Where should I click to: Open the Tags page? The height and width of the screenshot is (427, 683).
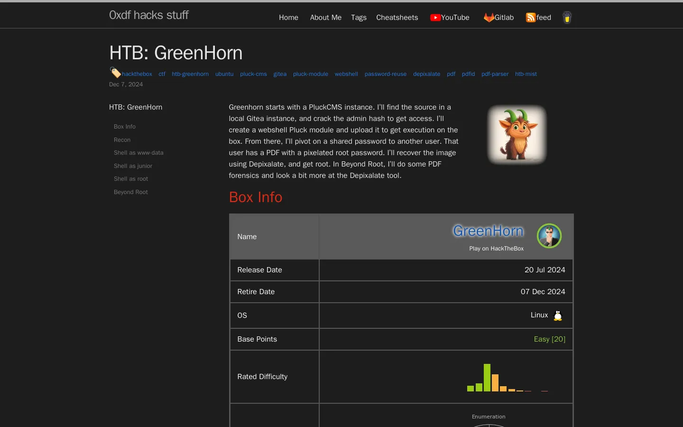(359, 18)
